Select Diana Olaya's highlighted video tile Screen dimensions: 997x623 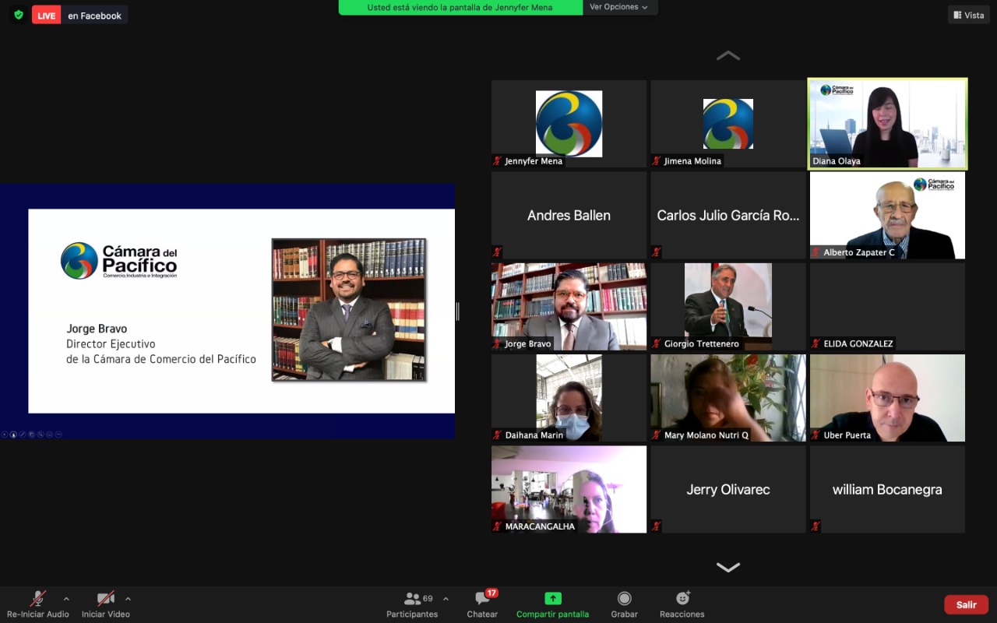(887, 124)
